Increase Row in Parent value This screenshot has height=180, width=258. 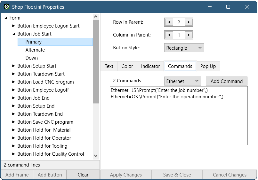click(x=189, y=22)
